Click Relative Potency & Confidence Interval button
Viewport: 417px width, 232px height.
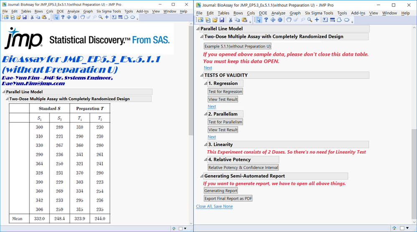point(243,167)
